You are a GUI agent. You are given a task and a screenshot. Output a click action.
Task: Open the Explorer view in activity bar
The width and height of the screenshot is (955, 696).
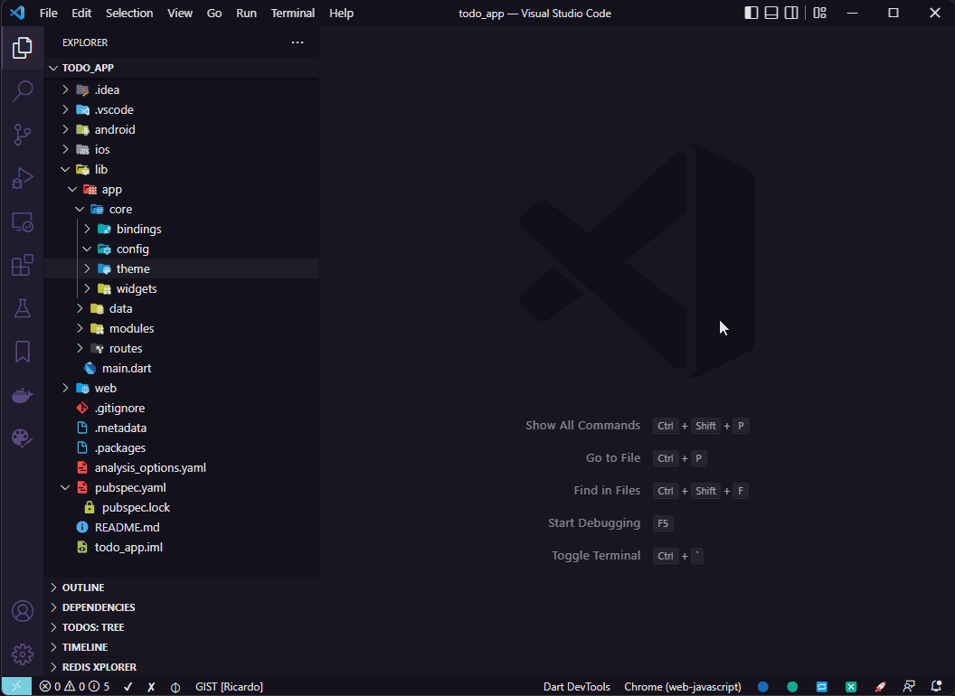coord(22,48)
